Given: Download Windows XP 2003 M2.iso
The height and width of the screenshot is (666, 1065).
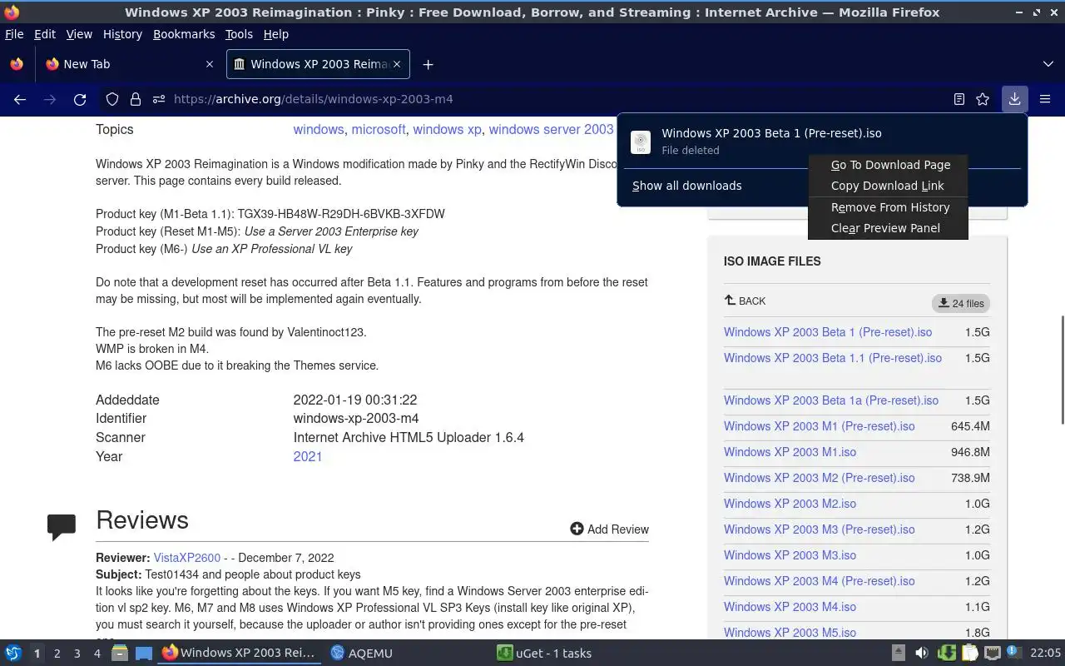Looking at the screenshot, I should [790, 504].
